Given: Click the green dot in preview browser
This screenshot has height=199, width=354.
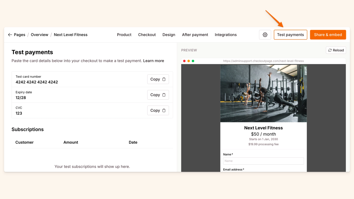Looking at the screenshot, I should (x=193, y=61).
